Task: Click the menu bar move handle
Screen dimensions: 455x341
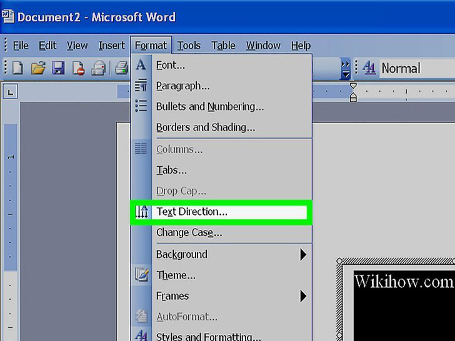Action: 5,46
